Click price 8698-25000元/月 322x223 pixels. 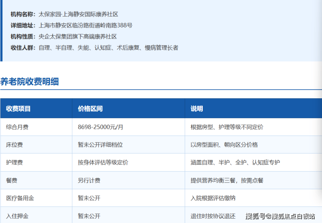[x=101, y=127]
